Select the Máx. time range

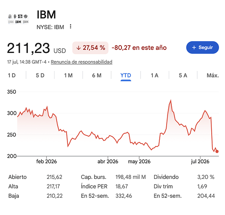click(213, 75)
